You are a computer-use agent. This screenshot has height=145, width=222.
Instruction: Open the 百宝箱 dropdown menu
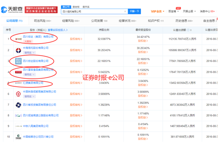coord(174,11)
